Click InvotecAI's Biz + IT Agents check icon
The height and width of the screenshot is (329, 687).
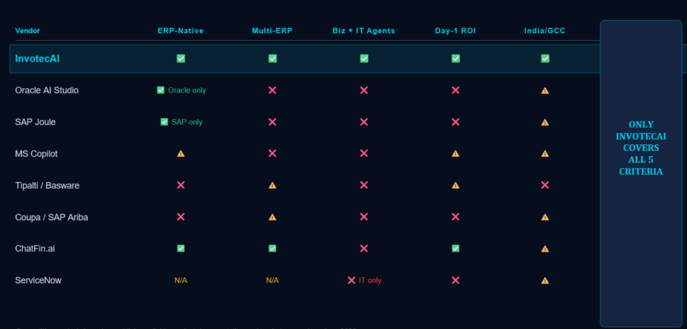click(364, 58)
